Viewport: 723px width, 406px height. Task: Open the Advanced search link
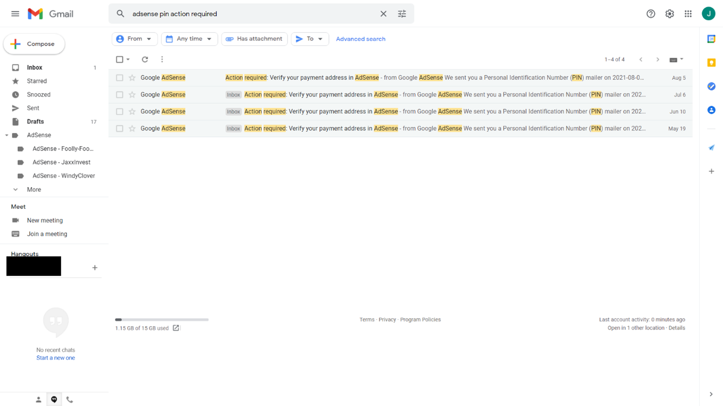click(x=361, y=39)
